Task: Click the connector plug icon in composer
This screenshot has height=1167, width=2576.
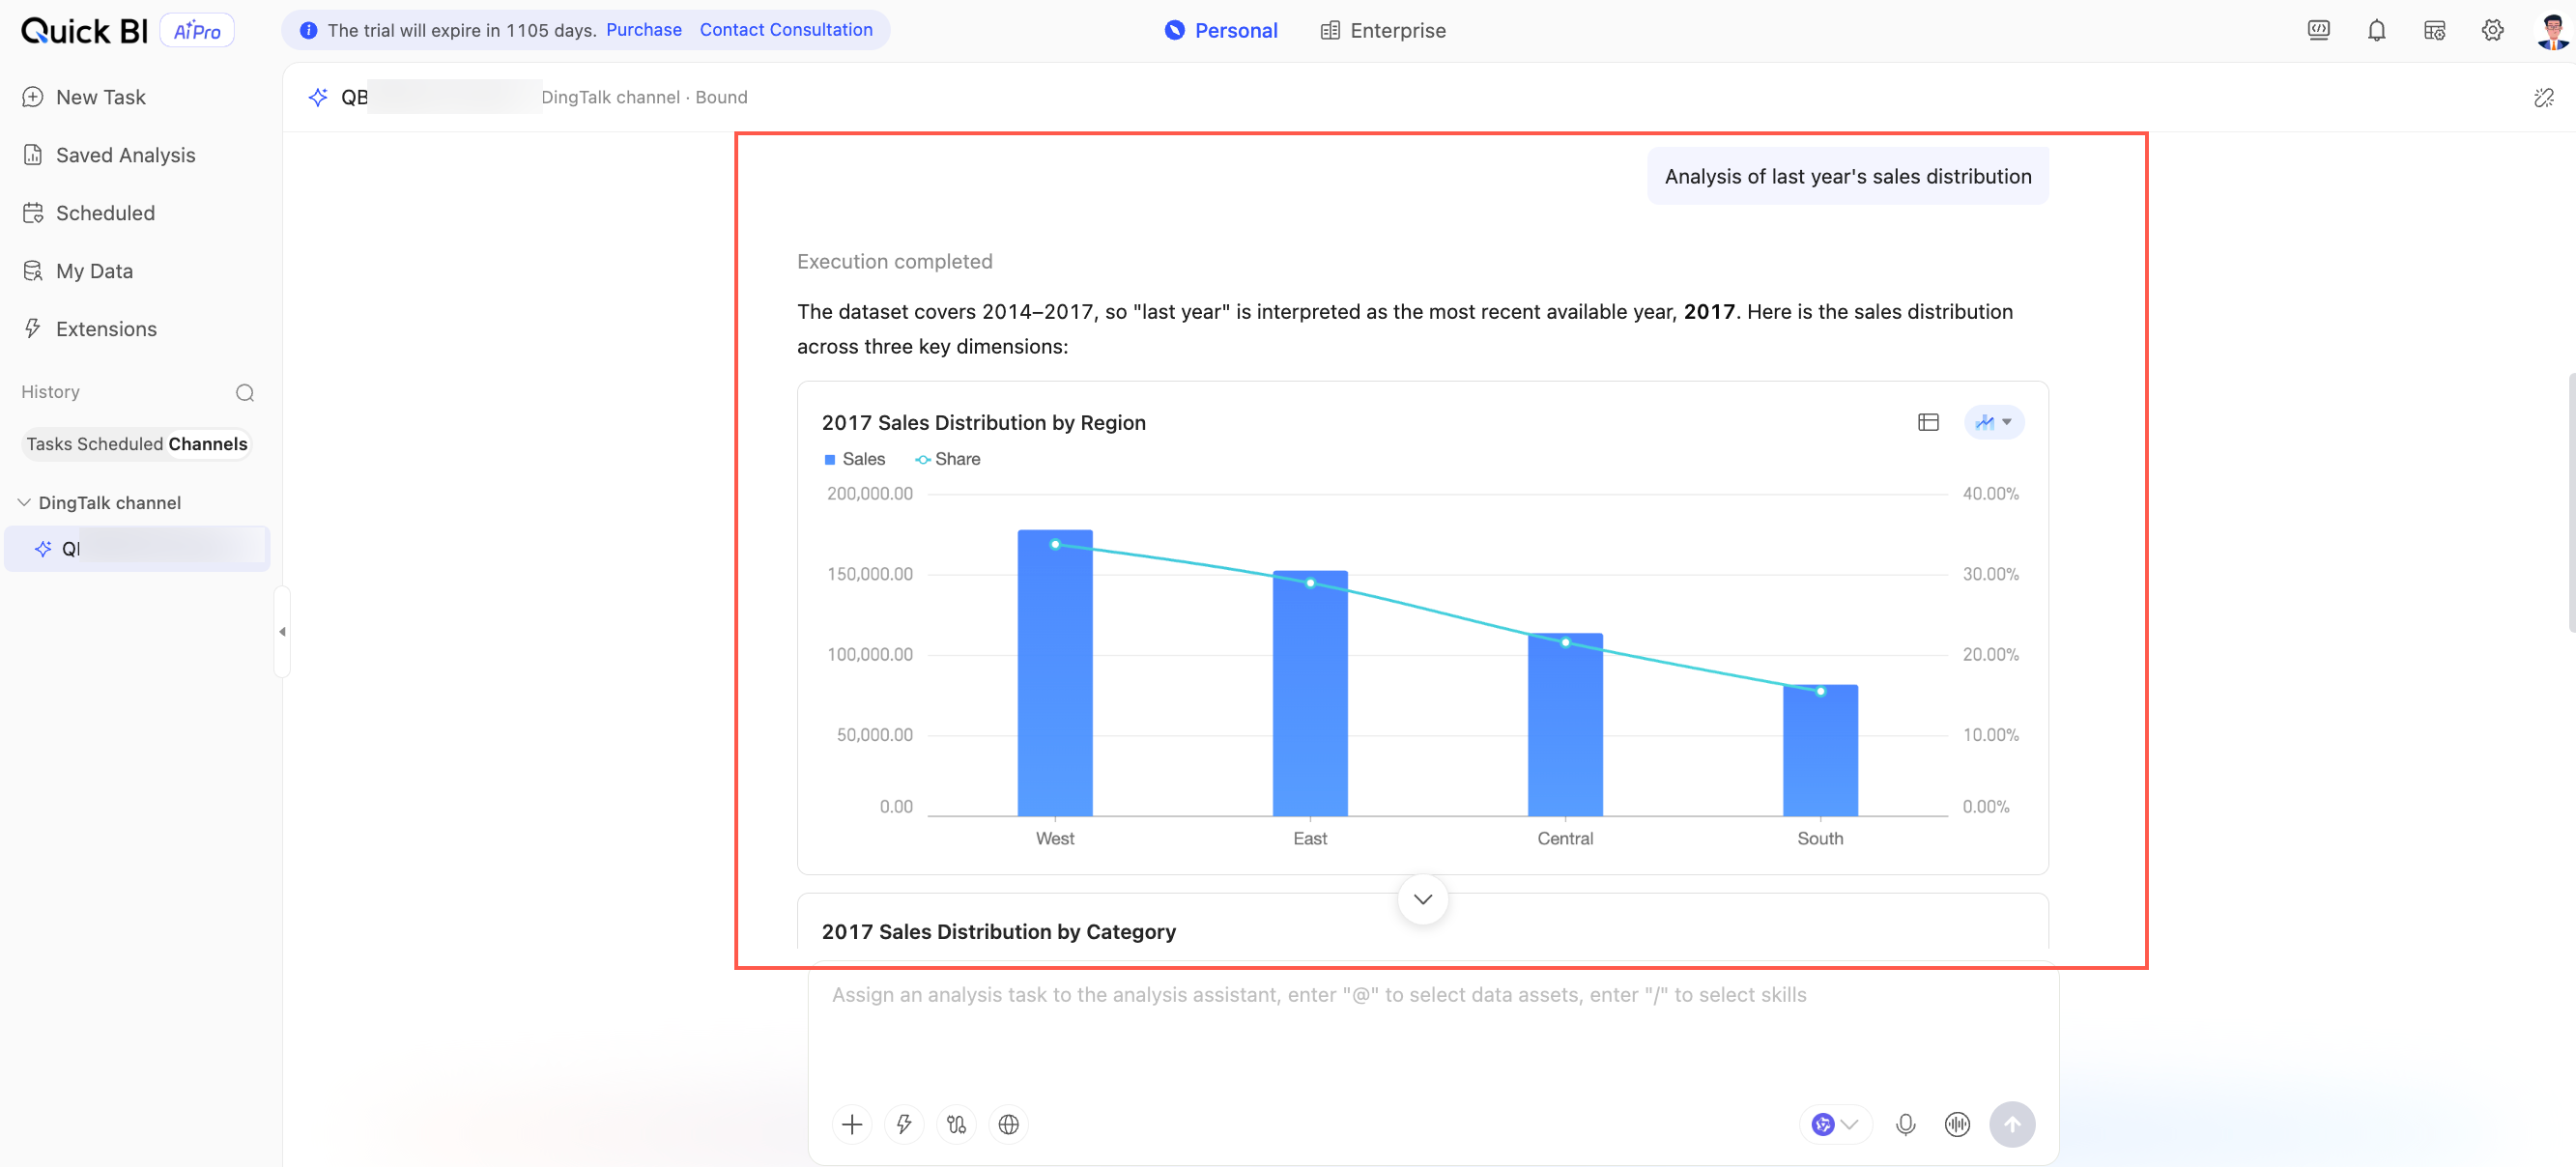Action: click(956, 1124)
